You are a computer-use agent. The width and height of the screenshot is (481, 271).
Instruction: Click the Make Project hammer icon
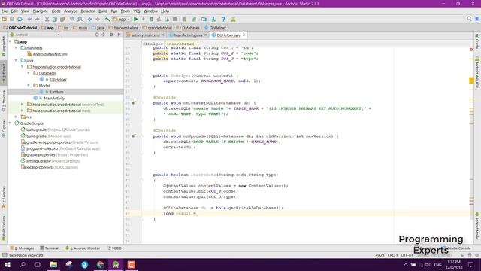107,19
